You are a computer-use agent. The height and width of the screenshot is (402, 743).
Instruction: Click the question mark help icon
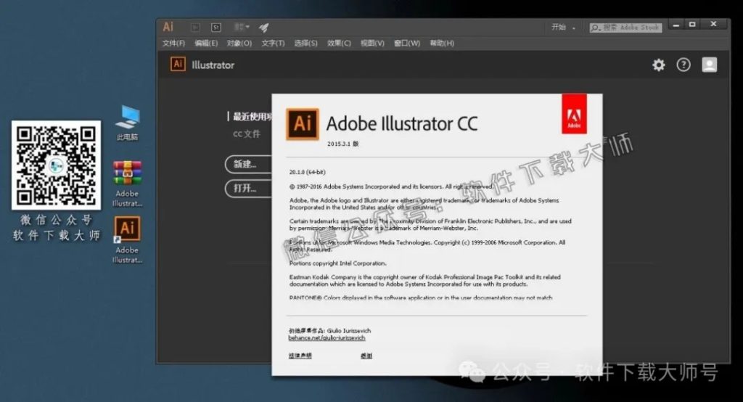[x=684, y=65]
